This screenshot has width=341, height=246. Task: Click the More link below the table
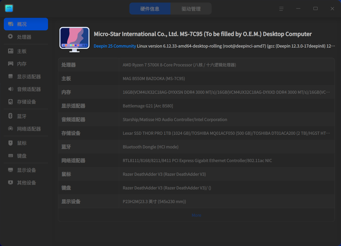click(x=196, y=215)
